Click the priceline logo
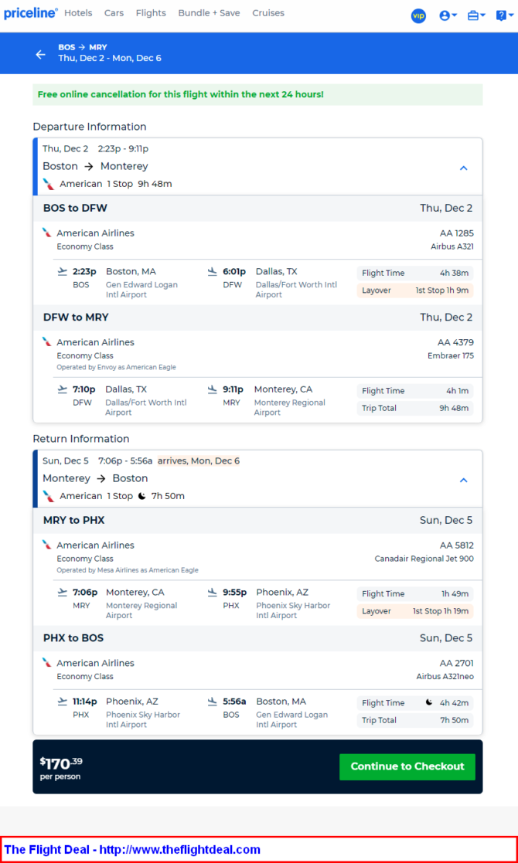Screen dimensions: 518x863 point(31,13)
